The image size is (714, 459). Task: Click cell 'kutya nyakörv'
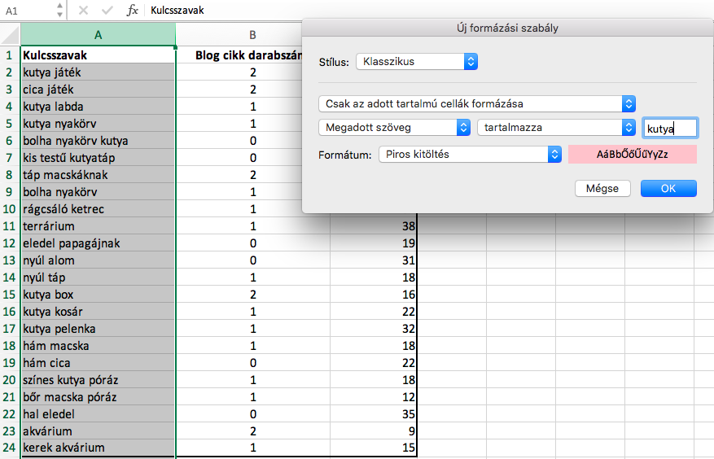coord(98,124)
